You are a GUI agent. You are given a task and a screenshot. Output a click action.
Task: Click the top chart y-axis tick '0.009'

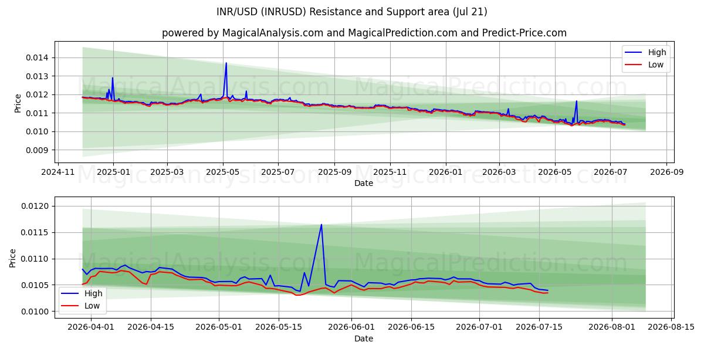pyautogui.click(x=39, y=150)
